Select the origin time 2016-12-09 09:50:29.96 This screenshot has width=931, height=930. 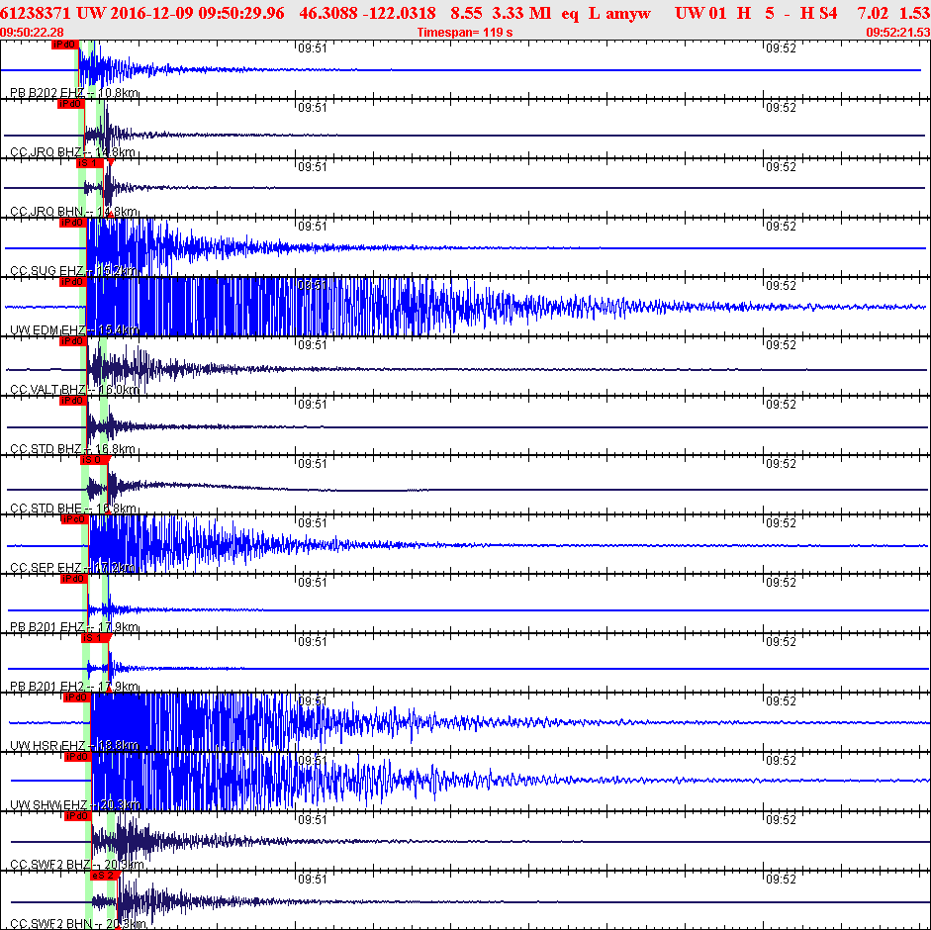(x=197, y=13)
